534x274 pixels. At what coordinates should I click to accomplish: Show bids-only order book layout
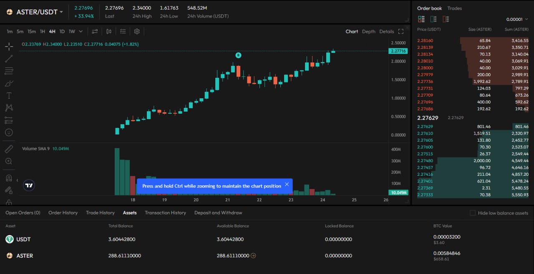coord(433,19)
